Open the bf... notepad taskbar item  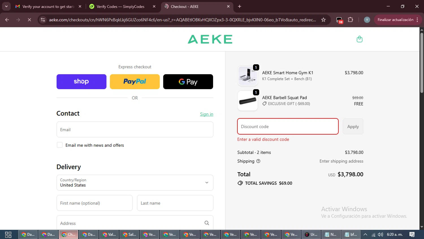pyautogui.click(x=351, y=234)
